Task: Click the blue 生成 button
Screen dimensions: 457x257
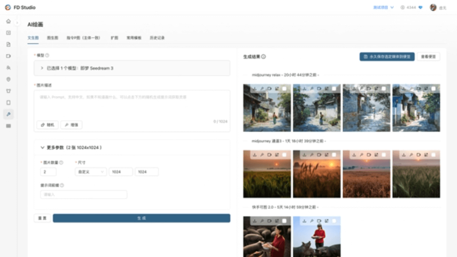Action: pos(141,218)
